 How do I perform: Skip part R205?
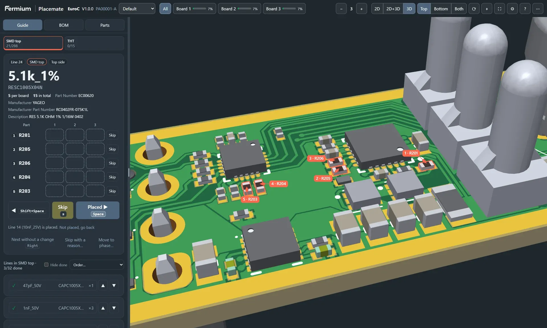112,149
